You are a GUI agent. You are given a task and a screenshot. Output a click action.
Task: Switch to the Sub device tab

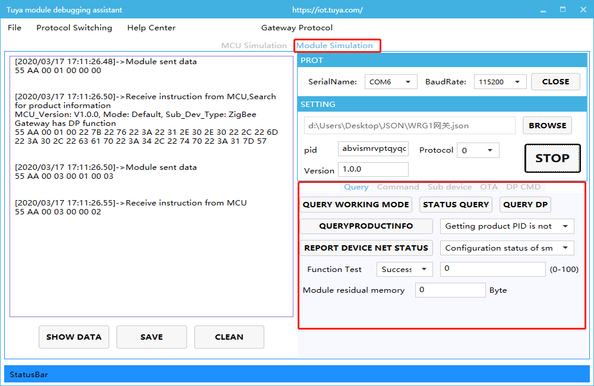(x=449, y=187)
